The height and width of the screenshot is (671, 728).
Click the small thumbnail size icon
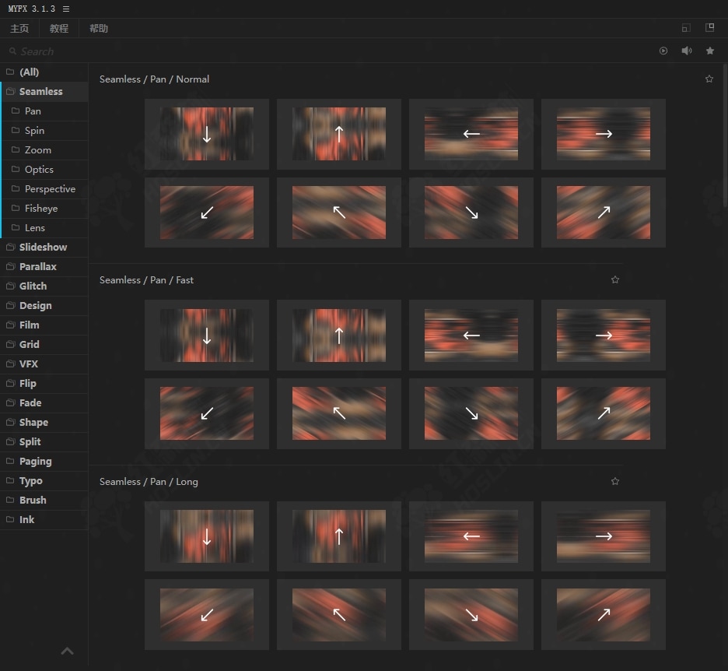tap(685, 28)
